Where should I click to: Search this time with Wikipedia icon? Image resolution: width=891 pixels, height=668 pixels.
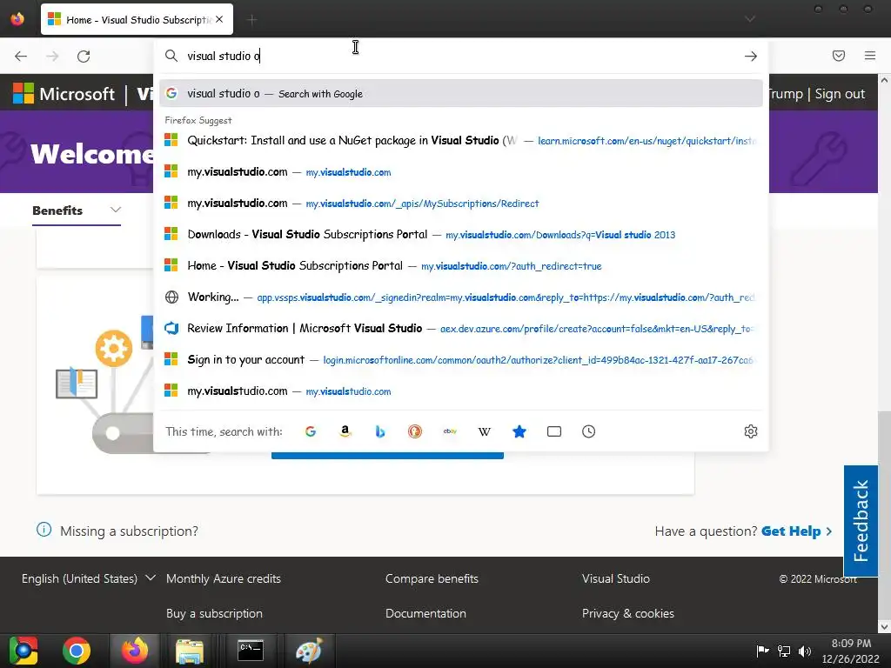point(484,431)
